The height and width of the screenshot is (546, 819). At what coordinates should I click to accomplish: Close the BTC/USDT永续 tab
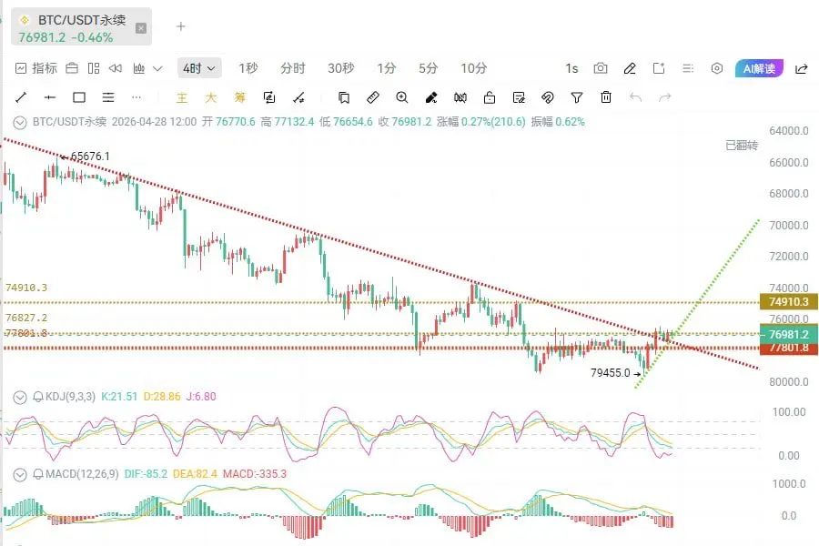tap(141, 28)
